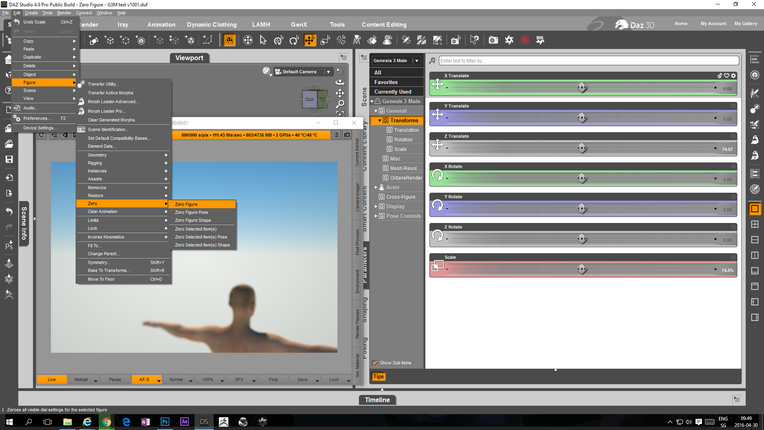Screen dimensions: 764x430
Task: Open Photoshop from the Windows taskbar
Action: point(165,422)
